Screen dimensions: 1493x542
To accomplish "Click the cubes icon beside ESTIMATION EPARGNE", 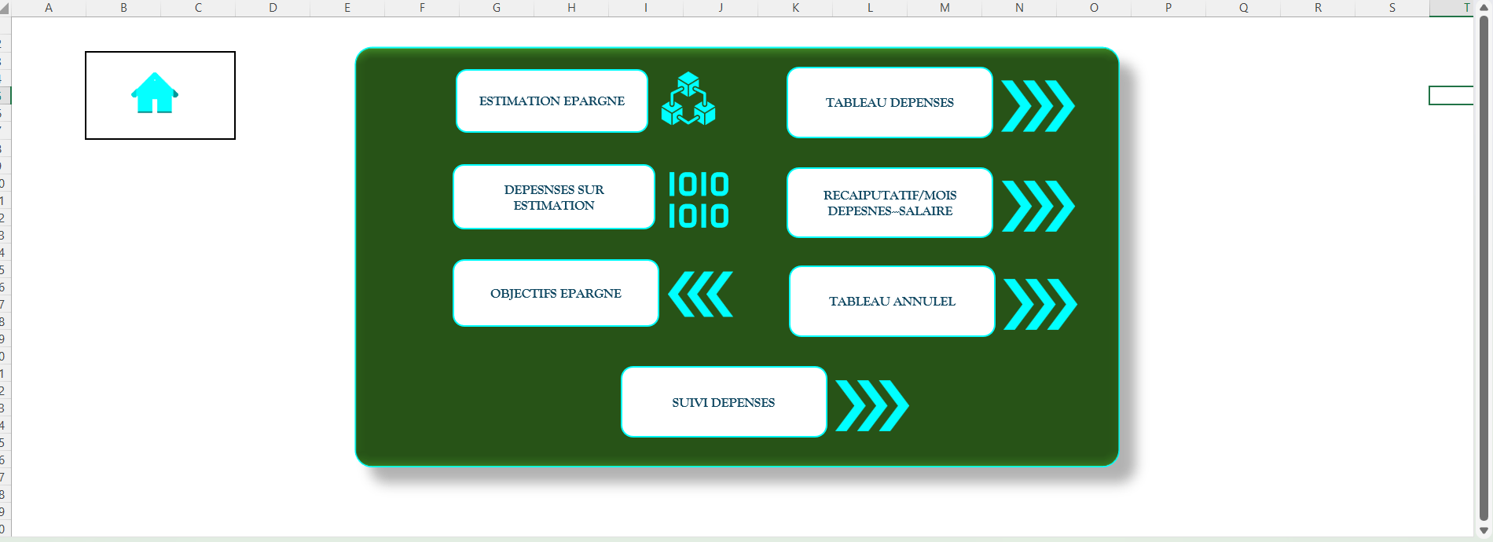I will 688,99.
